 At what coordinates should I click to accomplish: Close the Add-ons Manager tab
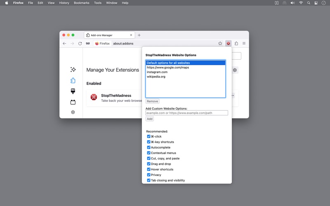[x=131, y=35]
